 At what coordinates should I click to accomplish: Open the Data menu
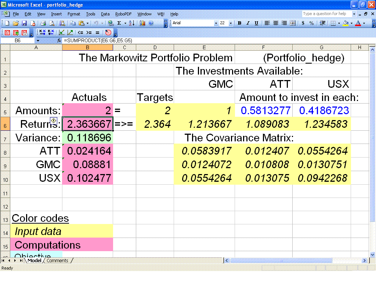pyautogui.click(x=105, y=14)
